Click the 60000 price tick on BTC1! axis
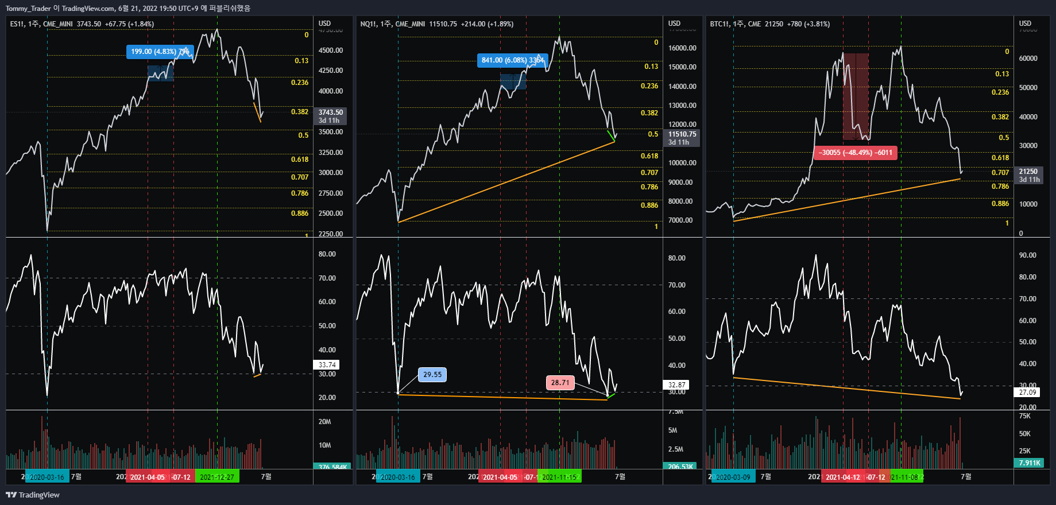This screenshot has width=1056, height=505. click(1028, 59)
